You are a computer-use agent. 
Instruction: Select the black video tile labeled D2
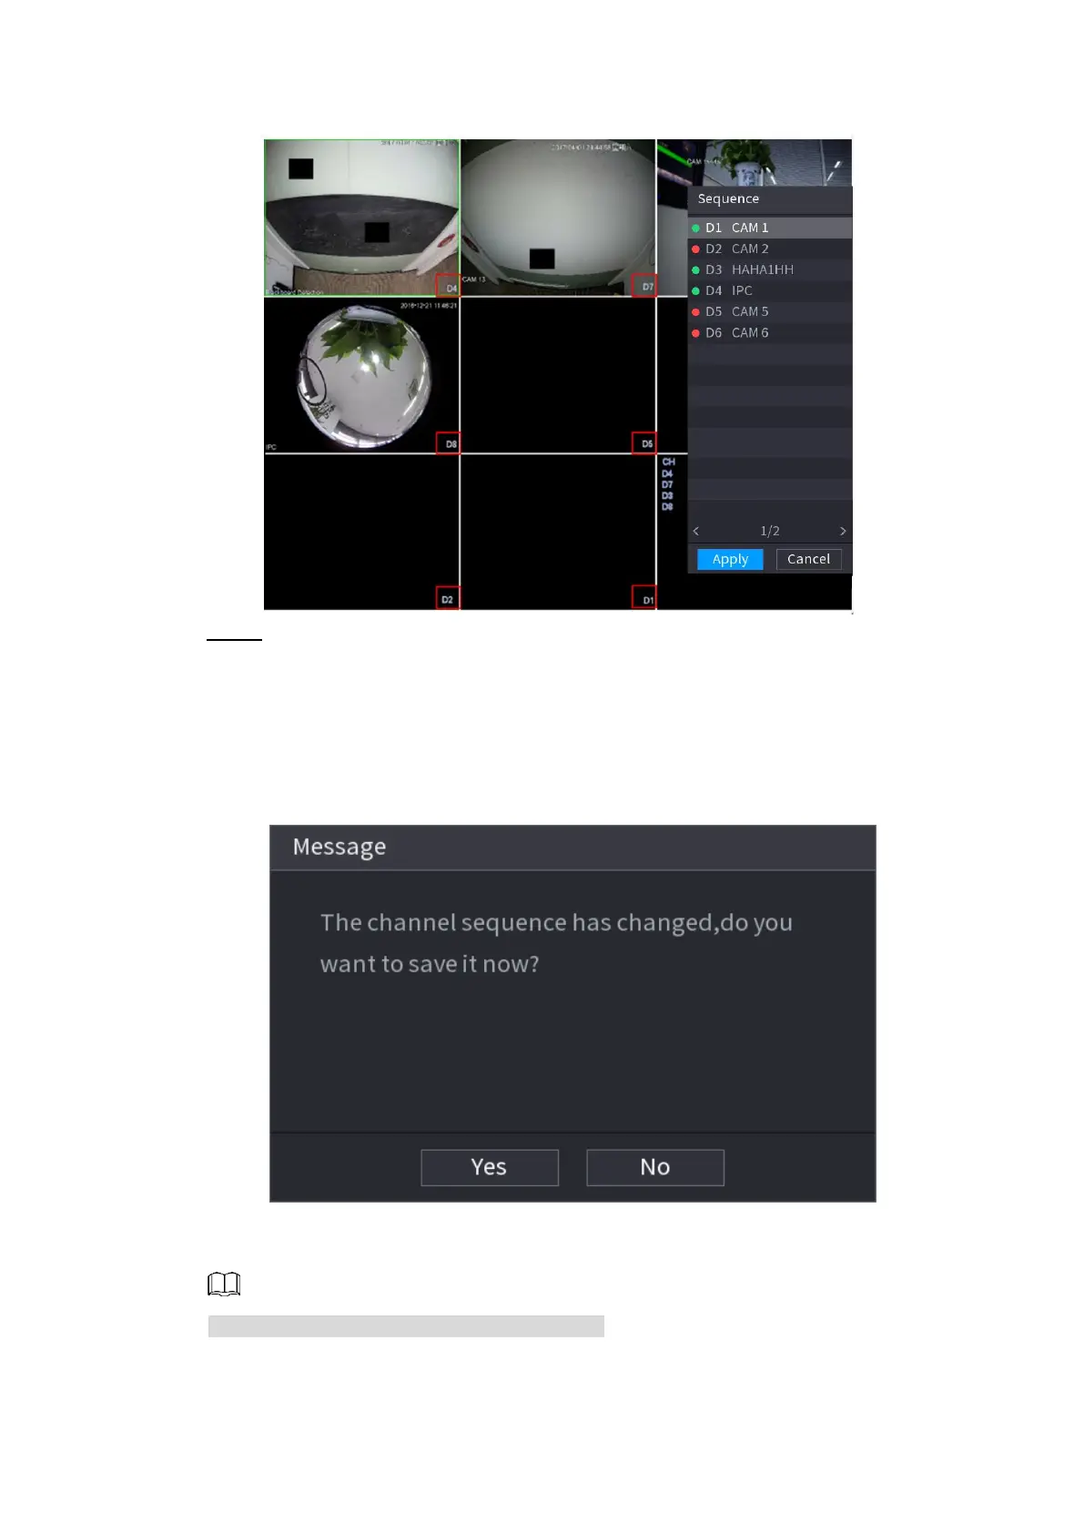point(362,532)
